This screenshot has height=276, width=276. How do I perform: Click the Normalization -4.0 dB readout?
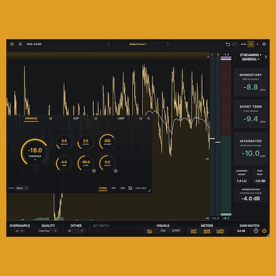tap(251, 199)
